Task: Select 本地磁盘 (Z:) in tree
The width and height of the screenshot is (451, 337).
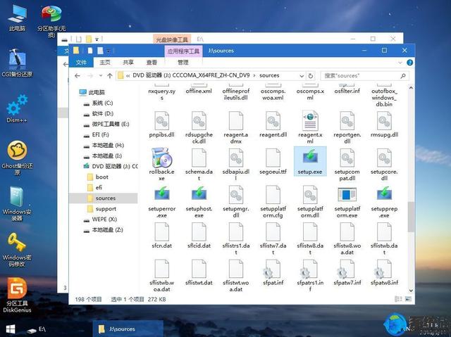Action: tap(104, 230)
